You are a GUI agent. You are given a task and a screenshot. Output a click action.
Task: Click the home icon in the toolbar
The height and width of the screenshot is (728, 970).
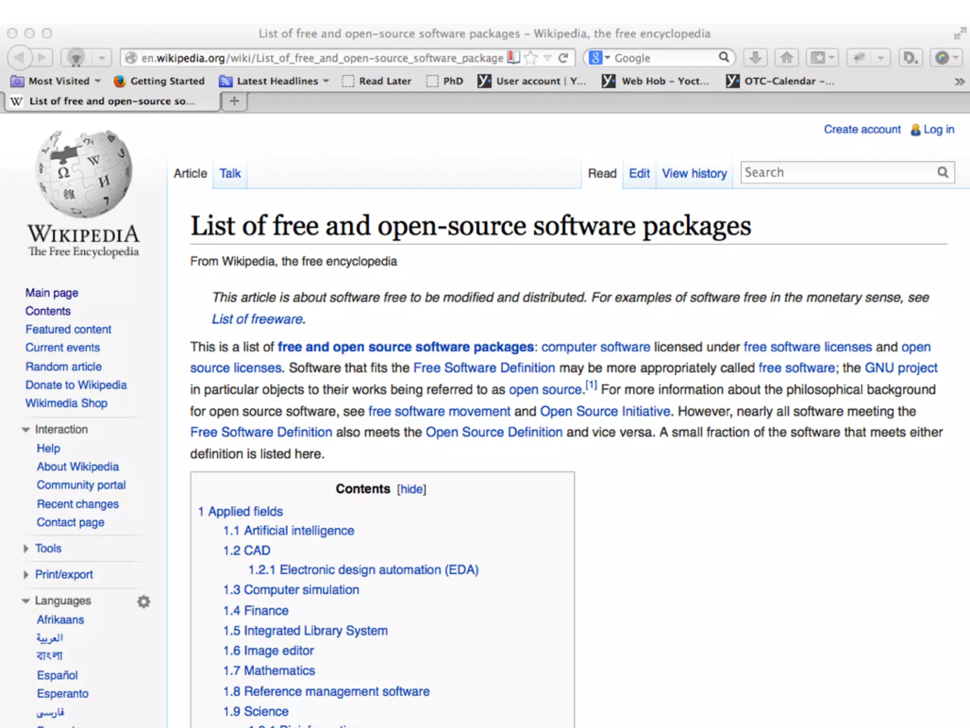click(x=786, y=58)
